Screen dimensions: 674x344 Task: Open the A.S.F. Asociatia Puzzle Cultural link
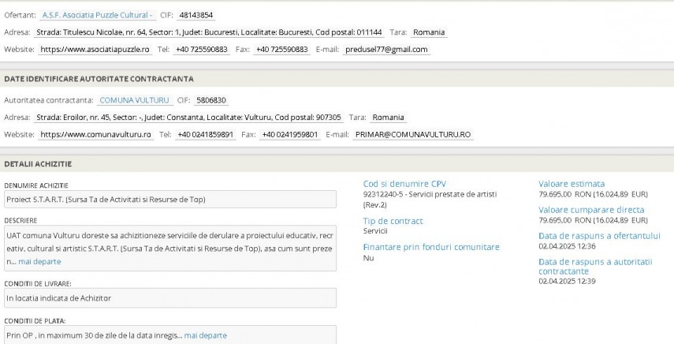pyautogui.click(x=98, y=15)
